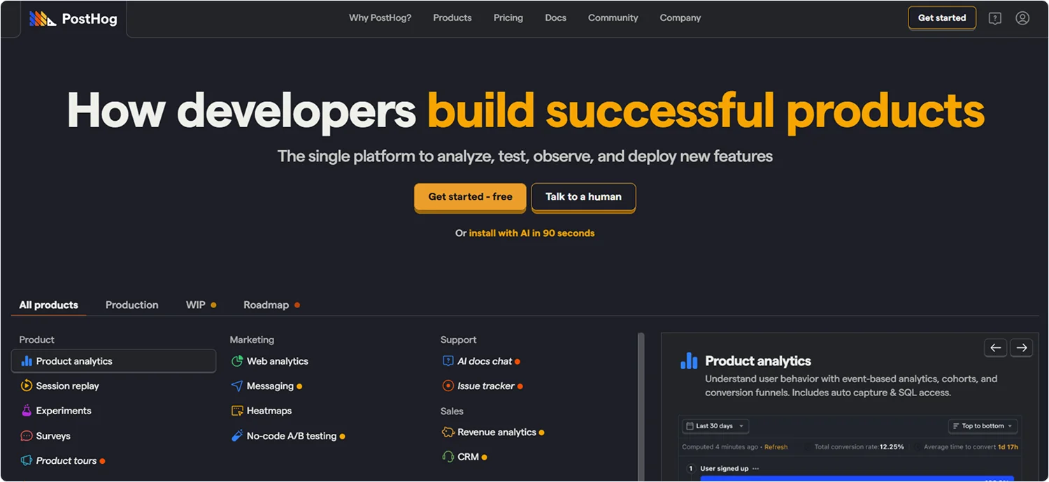Open the Top to bottom layout dropdown
The image size is (1049, 482).
983,426
